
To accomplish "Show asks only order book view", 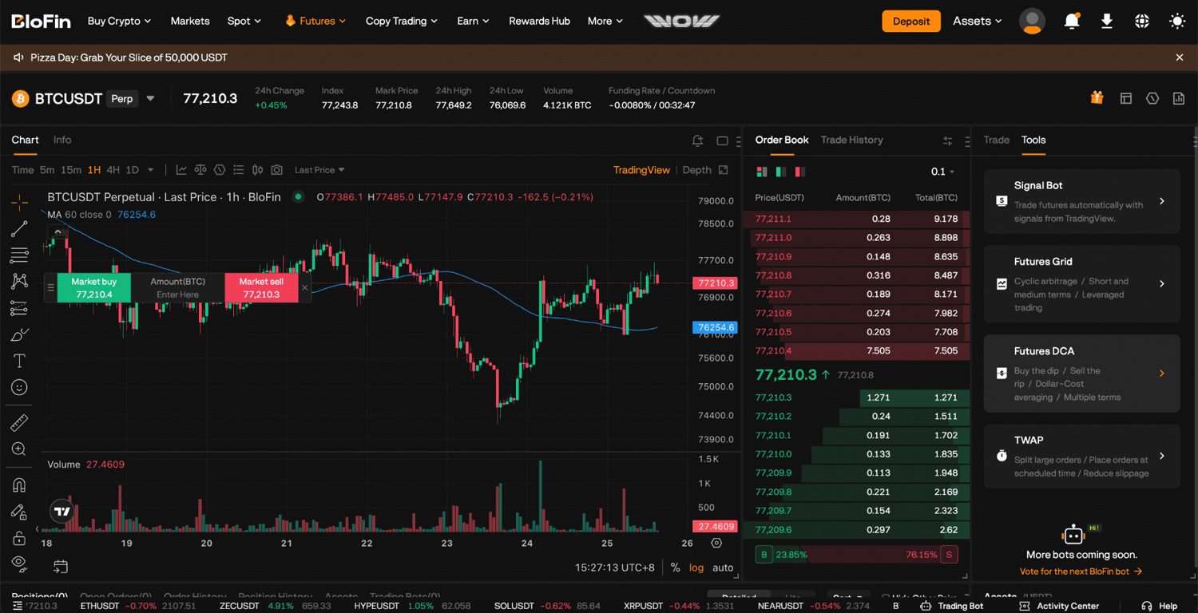I will click(800, 172).
